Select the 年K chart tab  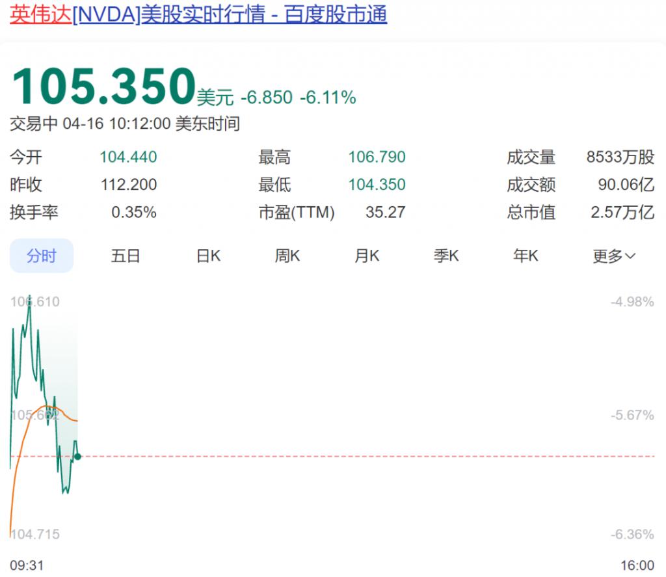click(x=526, y=256)
